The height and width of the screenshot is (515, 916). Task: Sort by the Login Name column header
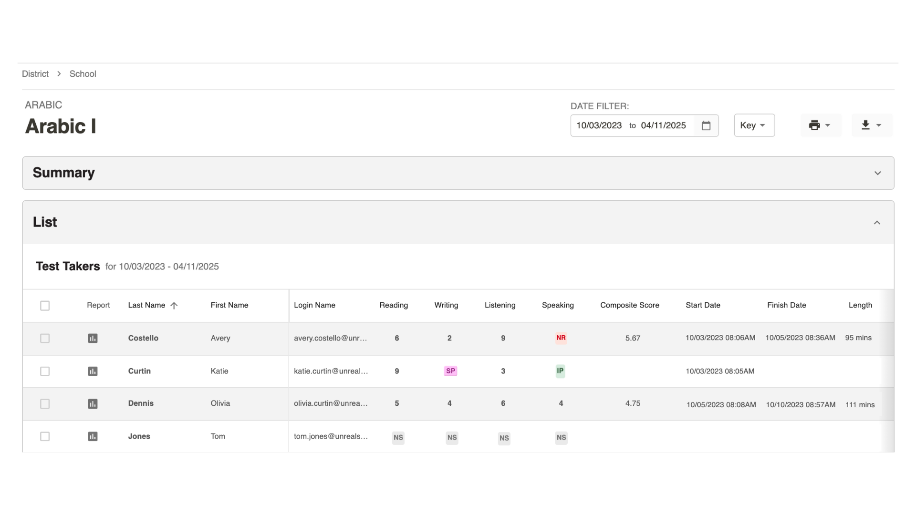click(314, 305)
